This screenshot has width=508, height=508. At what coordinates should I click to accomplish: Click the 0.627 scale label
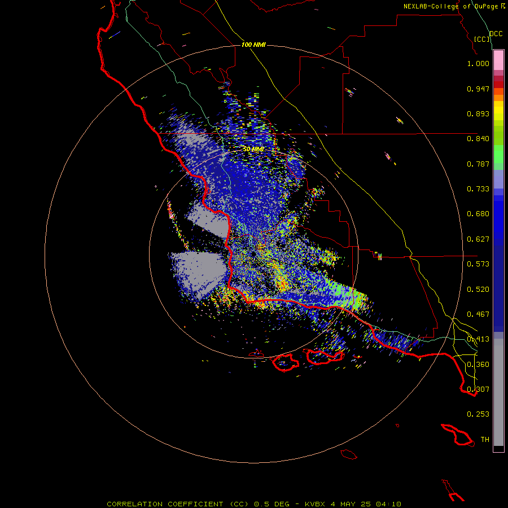click(x=478, y=239)
